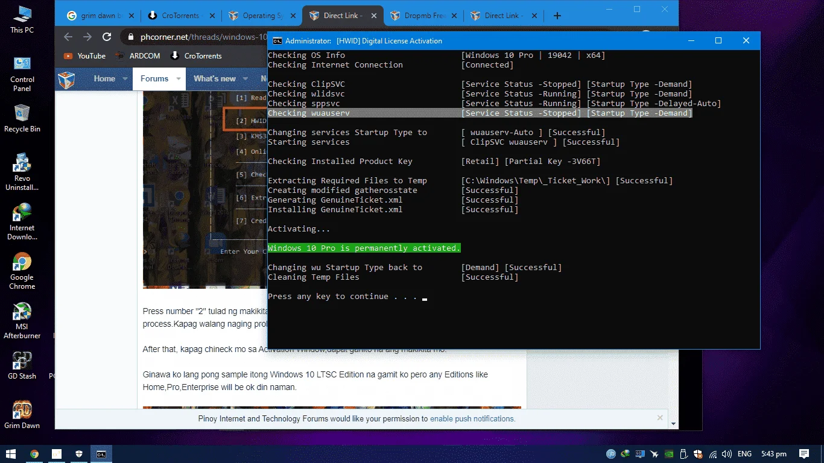The height and width of the screenshot is (463, 824).
Task: Switch to the CroTorrents Chrome tab
Action: (180, 16)
